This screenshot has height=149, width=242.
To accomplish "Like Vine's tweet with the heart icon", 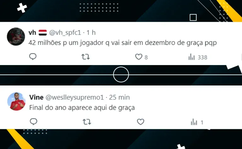I will coord(141,122).
